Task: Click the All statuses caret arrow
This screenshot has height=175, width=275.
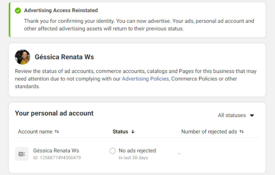Action: click(x=252, y=116)
